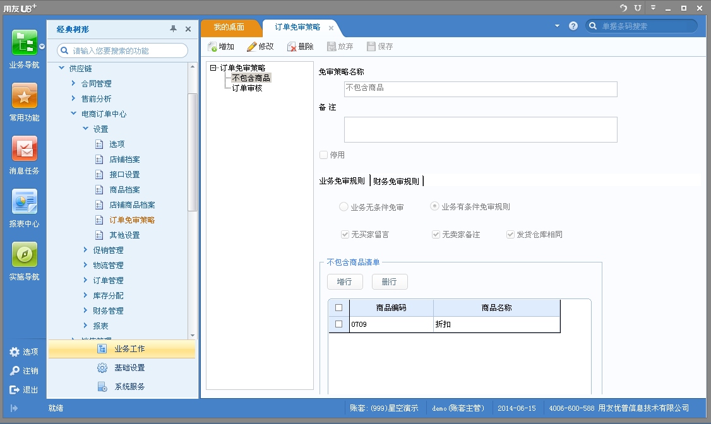Image resolution: width=711 pixels, height=424 pixels.
Task: Toggle the 无买家留言 checkbox
Action: (345, 234)
